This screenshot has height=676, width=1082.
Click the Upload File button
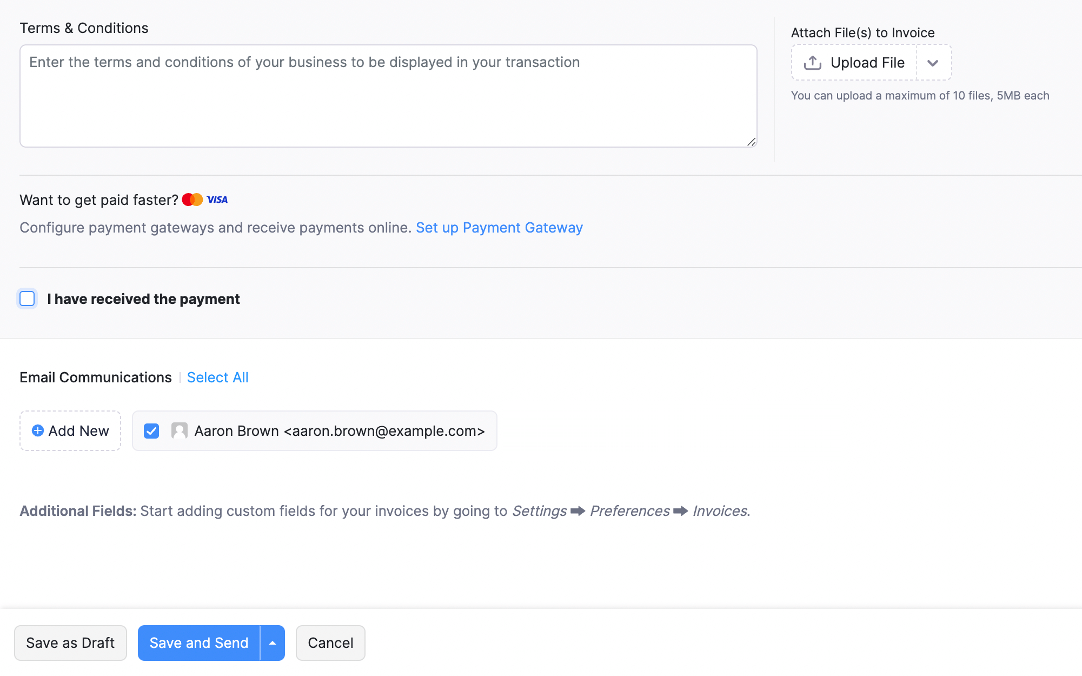[x=853, y=62]
